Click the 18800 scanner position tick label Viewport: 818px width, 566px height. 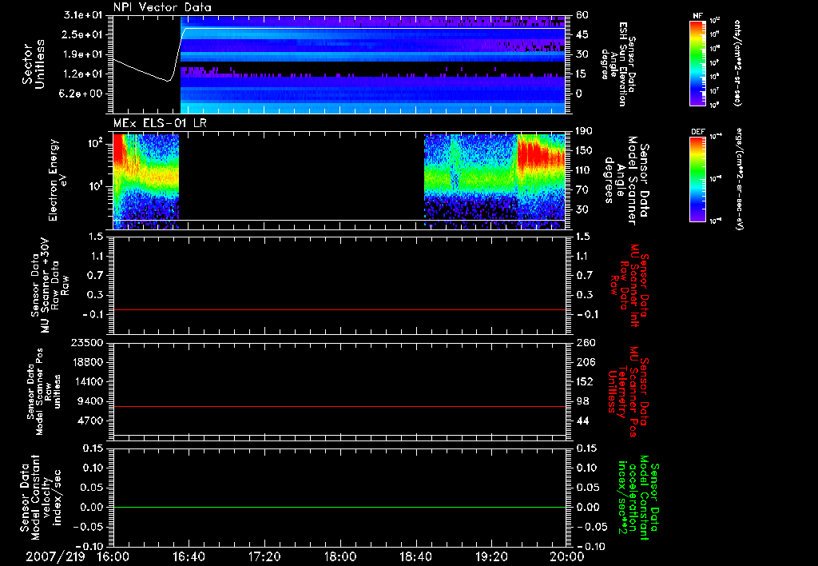(x=86, y=362)
